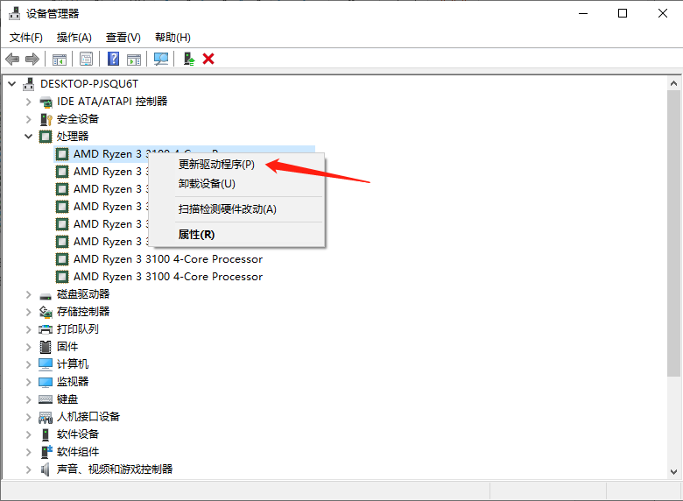Choose 卸载设备(U) from context menu
683x501 pixels.
pyautogui.click(x=207, y=183)
